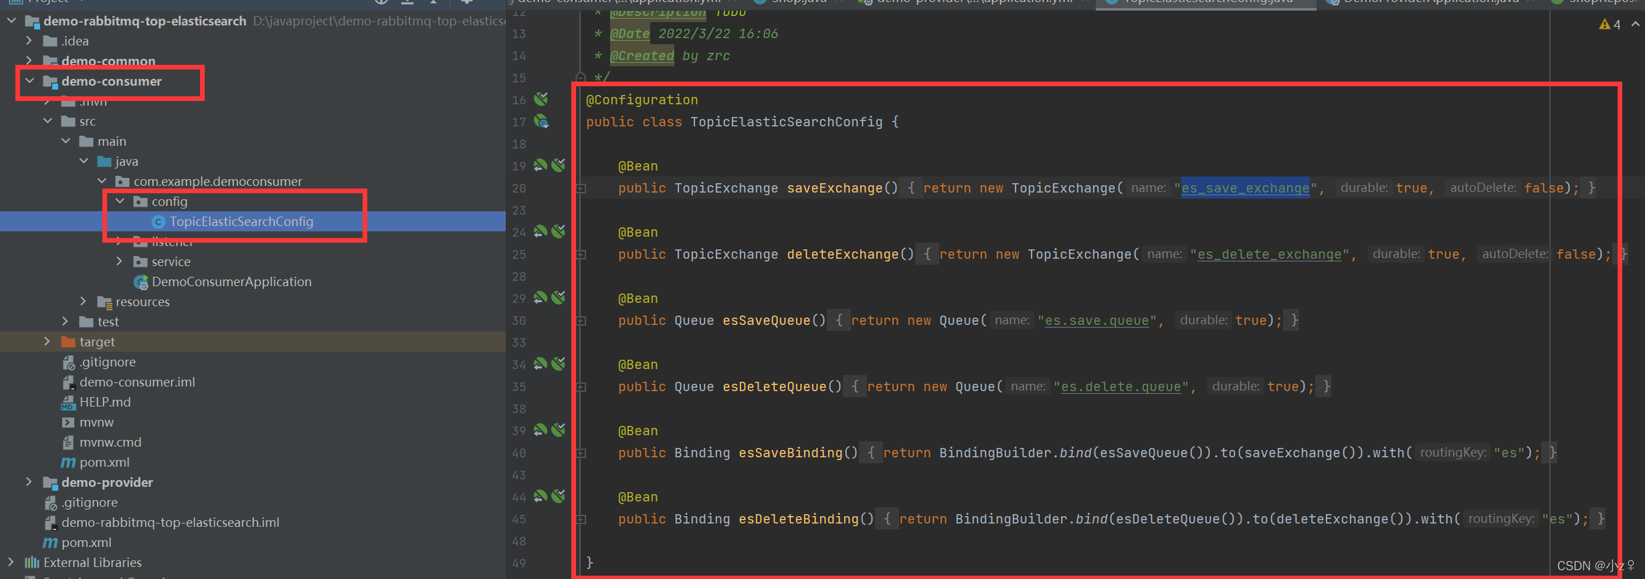Expand the External Libraries node arrow
The height and width of the screenshot is (579, 1645).
(x=11, y=562)
